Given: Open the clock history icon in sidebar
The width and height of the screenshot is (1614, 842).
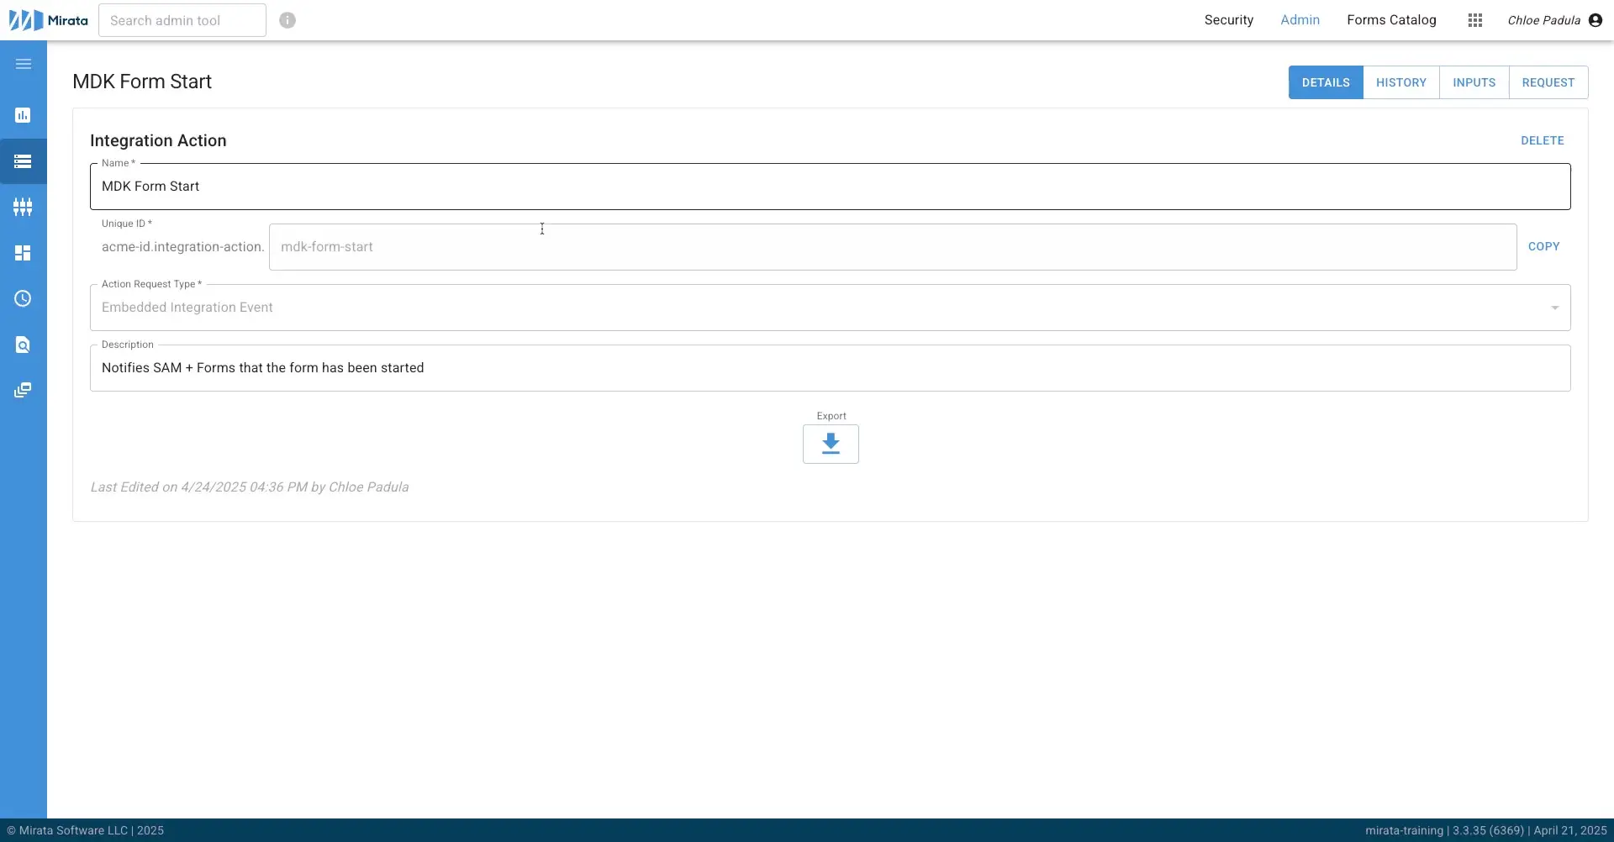Looking at the screenshot, I should [23, 298].
